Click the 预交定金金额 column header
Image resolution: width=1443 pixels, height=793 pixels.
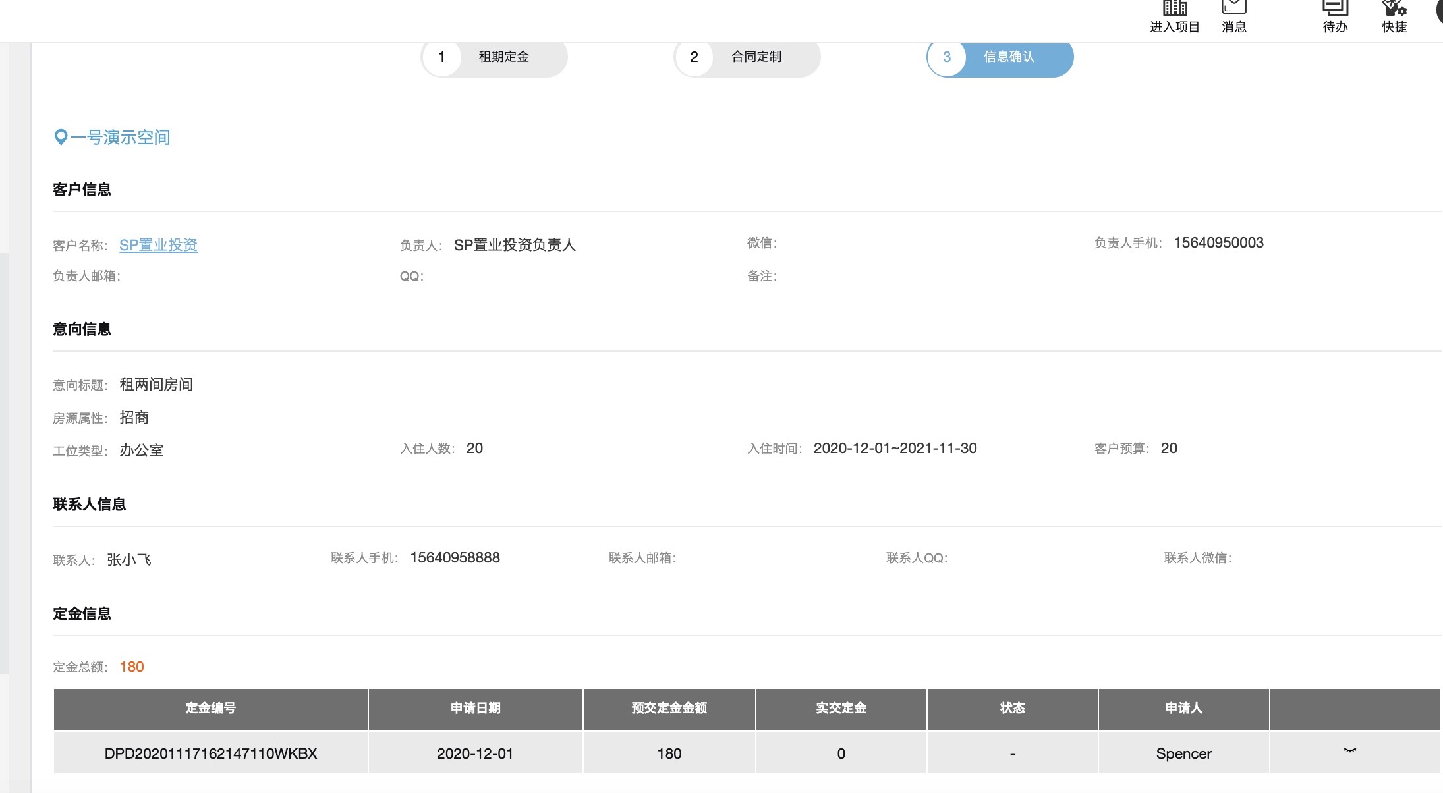point(669,708)
